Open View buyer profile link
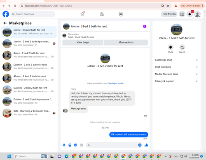 [115, 83]
